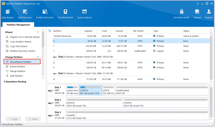Screen dimensions: 215x127
Task: Open the hamburger menu in title bar
Action: tap(198, 4)
